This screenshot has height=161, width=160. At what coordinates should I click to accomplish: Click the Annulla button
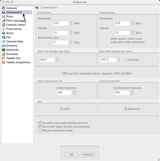[88, 155]
